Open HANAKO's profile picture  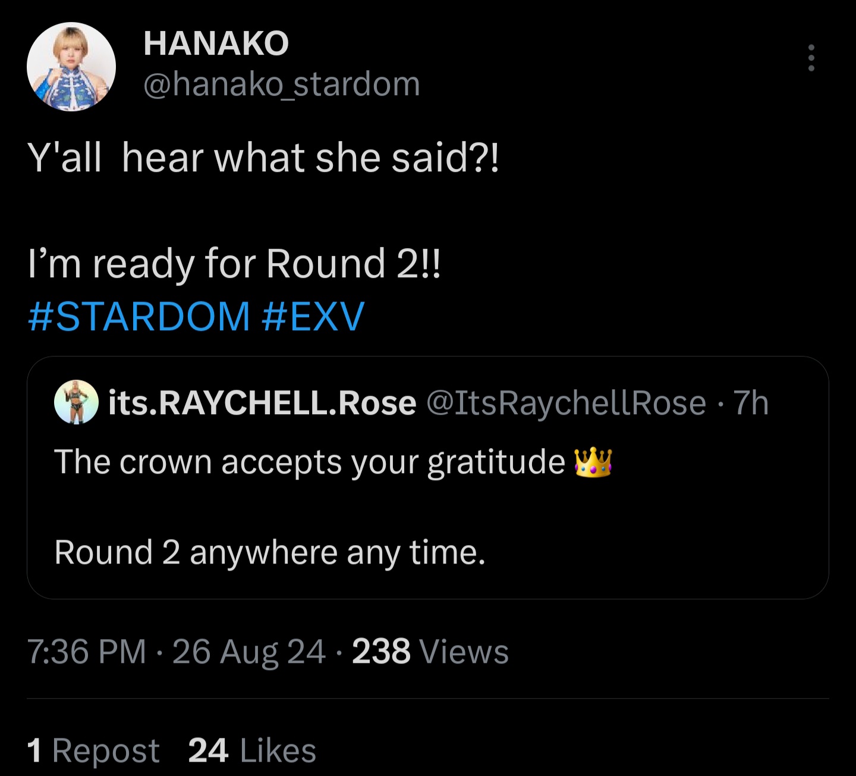click(x=71, y=67)
